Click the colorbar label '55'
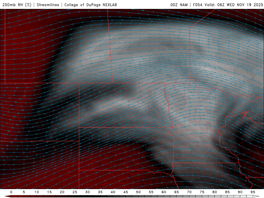264x198 pixels. click(x=151, y=192)
